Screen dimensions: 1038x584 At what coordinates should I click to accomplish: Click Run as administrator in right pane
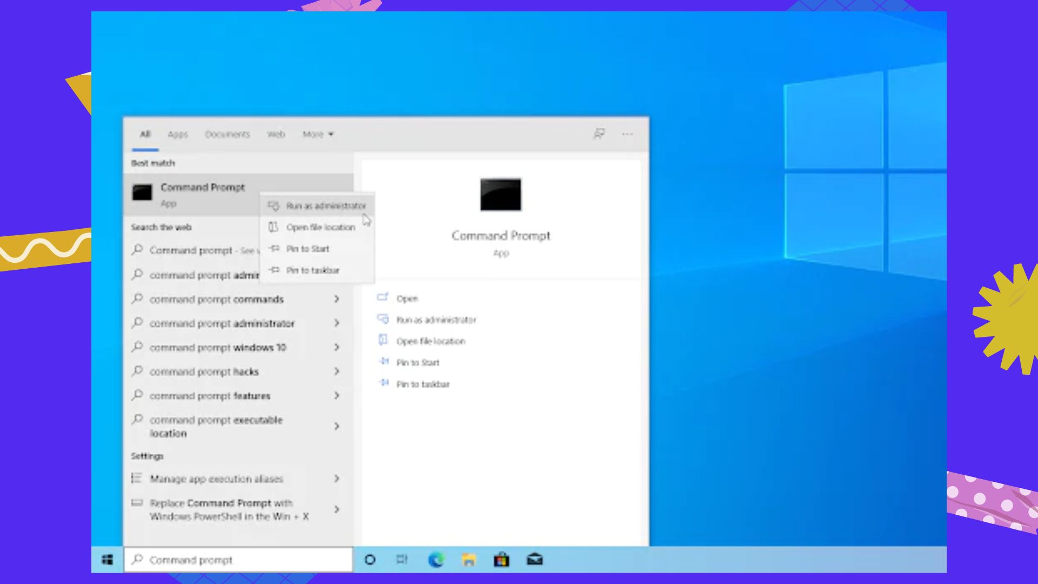click(x=436, y=320)
